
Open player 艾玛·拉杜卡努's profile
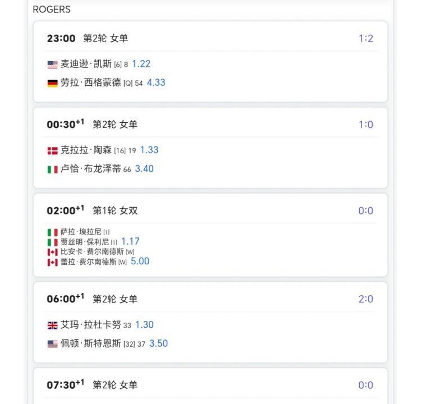pos(90,325)
